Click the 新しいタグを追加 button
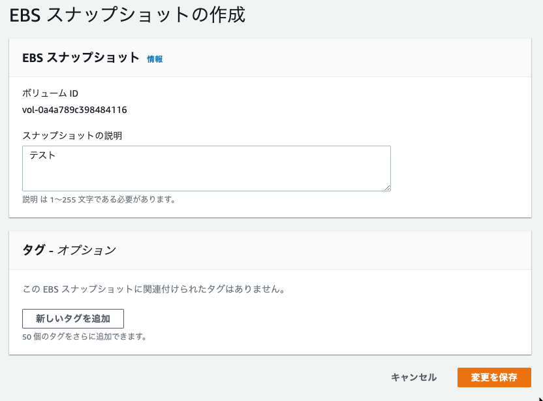 pyautogui.click(x=73, y=319)
